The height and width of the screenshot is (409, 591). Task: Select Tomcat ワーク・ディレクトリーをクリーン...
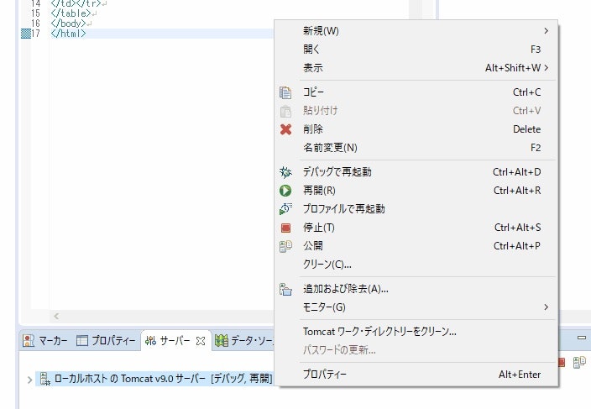click(416, 332)
